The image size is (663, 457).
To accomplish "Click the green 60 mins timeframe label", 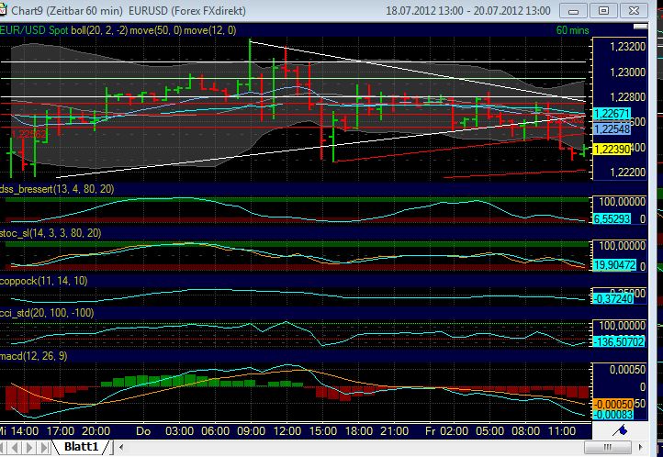I will (572, 30).
